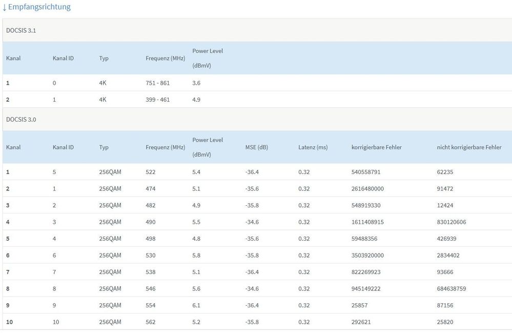
Task: Click frequency value 474
Action: point(151,188)
